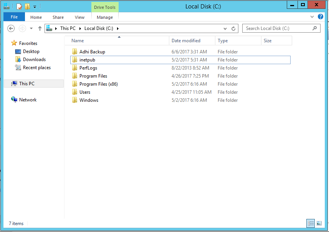Select the Windows folder
The height and width of the screenshot is (232, 329).
tap(180, 100)
